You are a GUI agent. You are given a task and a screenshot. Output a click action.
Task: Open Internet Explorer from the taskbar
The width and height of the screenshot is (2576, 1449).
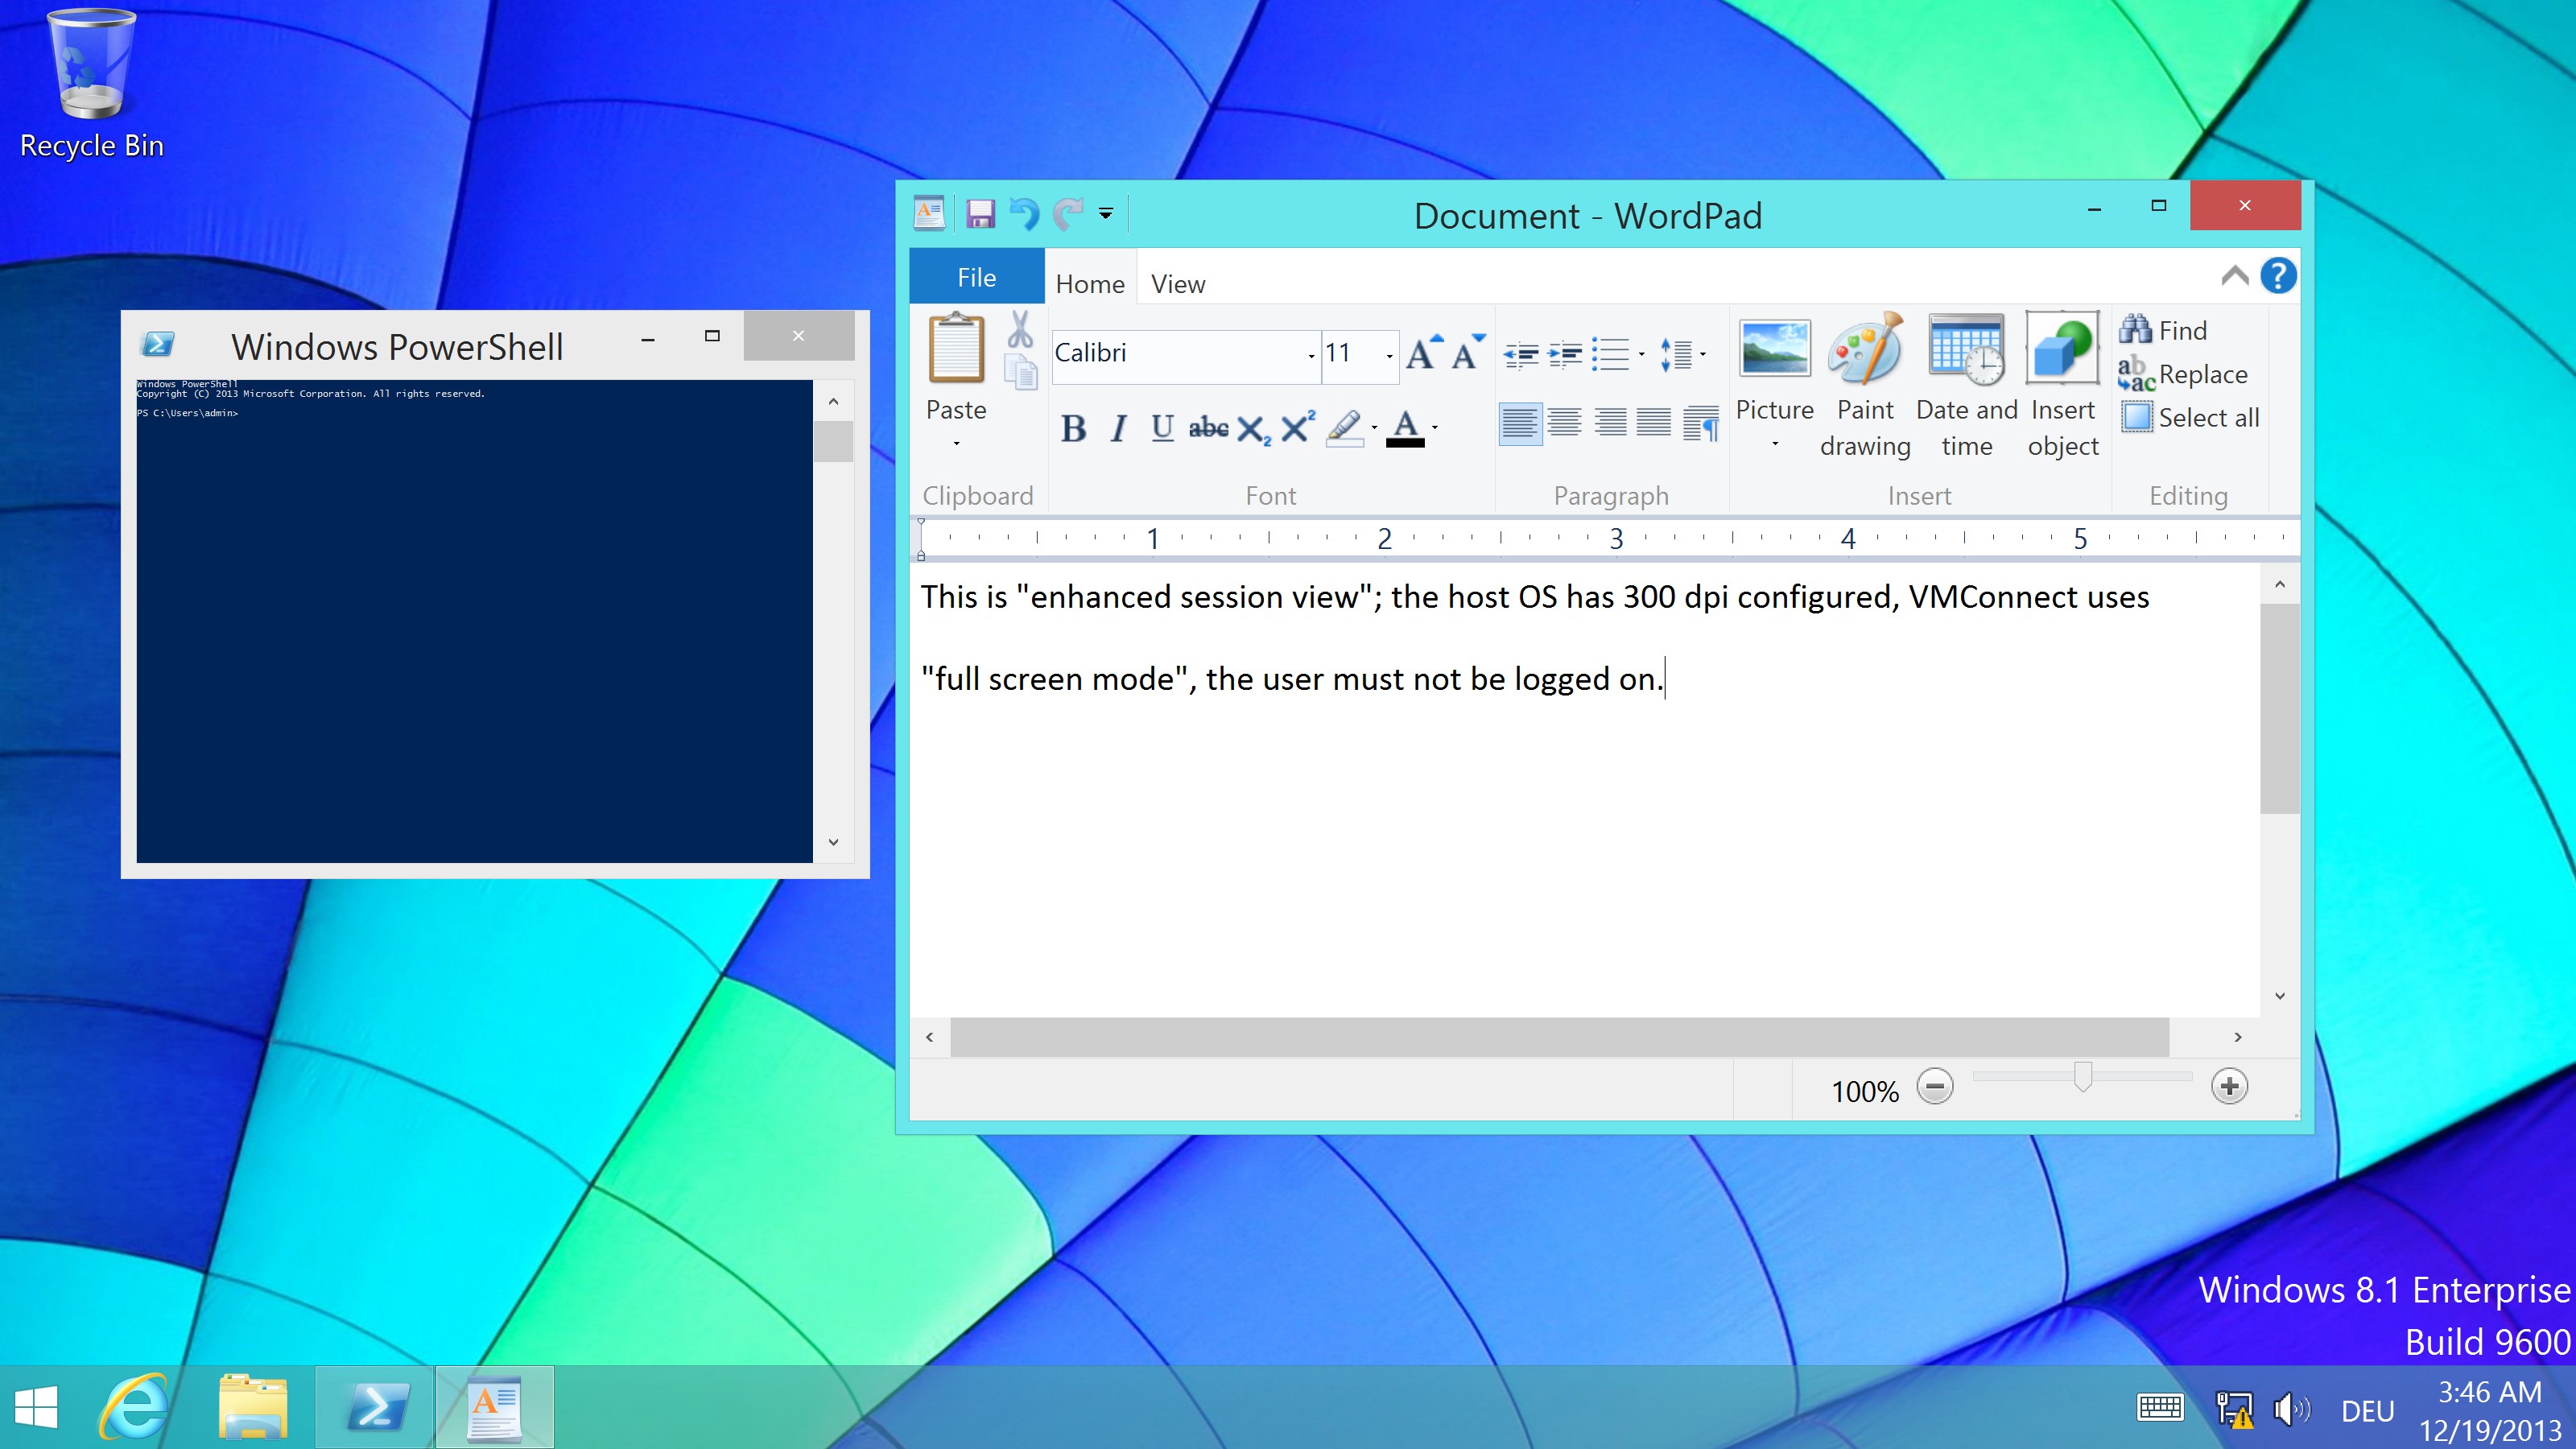coord(133,1407)
